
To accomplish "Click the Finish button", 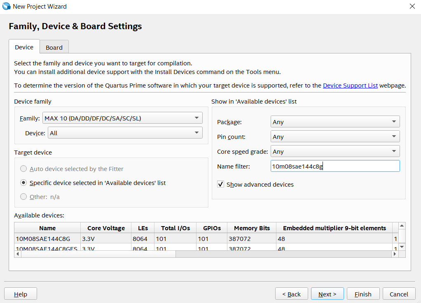I will 363,294.
